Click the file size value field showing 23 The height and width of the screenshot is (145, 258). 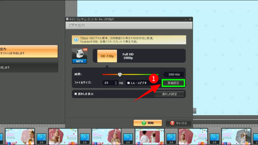(108, 83)
